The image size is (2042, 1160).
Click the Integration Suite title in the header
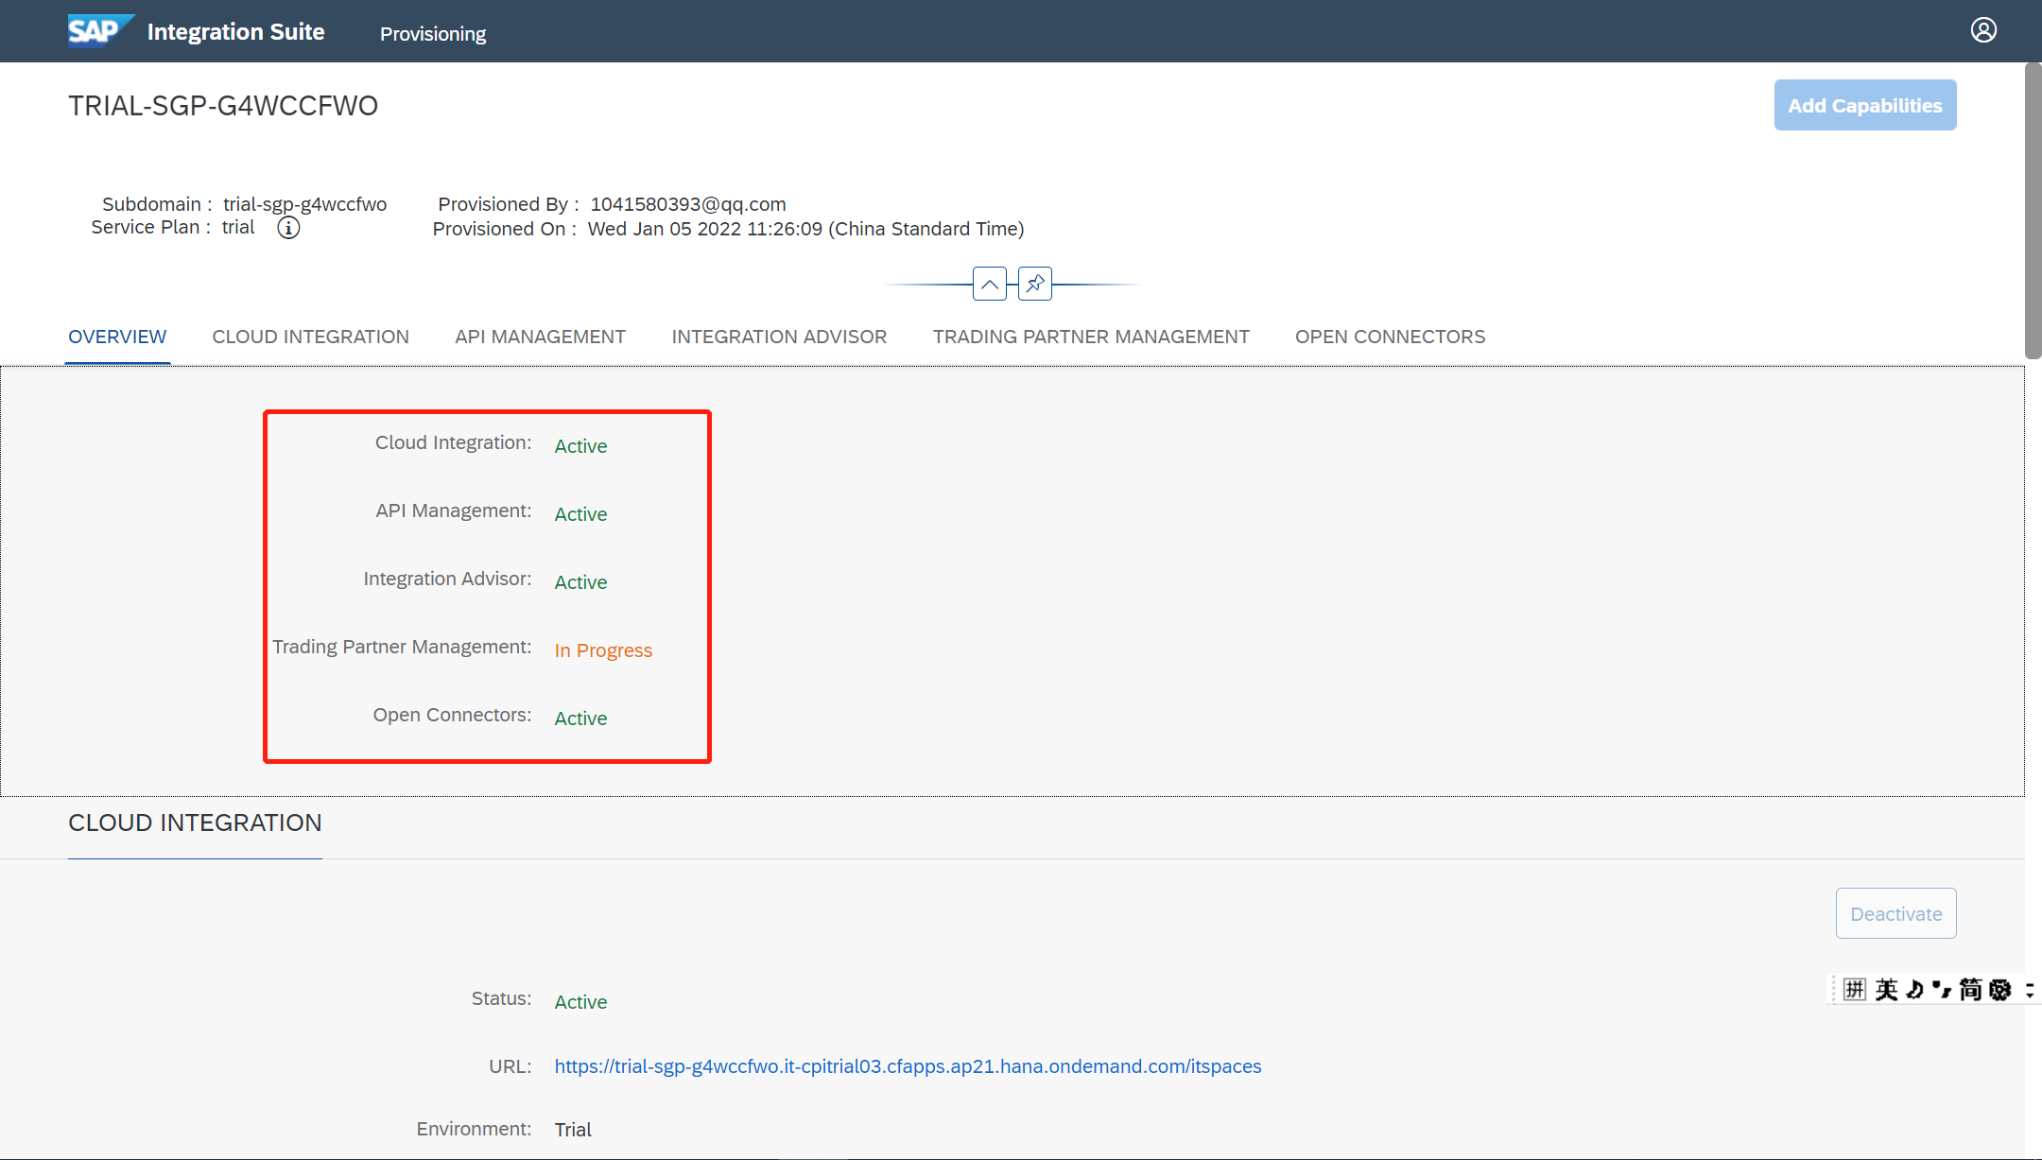pyautogui.click(x=235, y=31)
